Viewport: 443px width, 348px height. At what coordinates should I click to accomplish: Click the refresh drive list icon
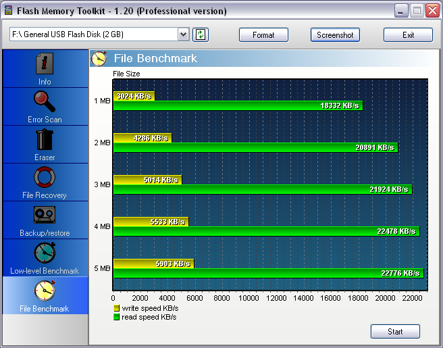[x=201, y=35]
